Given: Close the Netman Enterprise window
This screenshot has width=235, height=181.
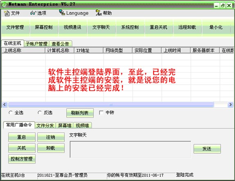Looking at the screenshot, I should coord(229,6).
